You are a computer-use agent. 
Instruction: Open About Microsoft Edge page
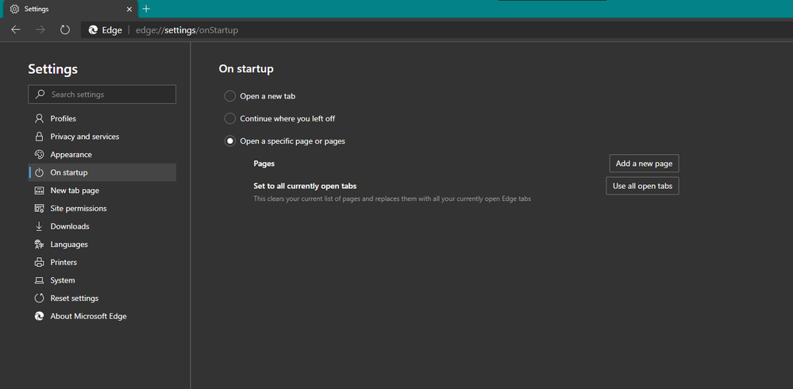point(102,316)
